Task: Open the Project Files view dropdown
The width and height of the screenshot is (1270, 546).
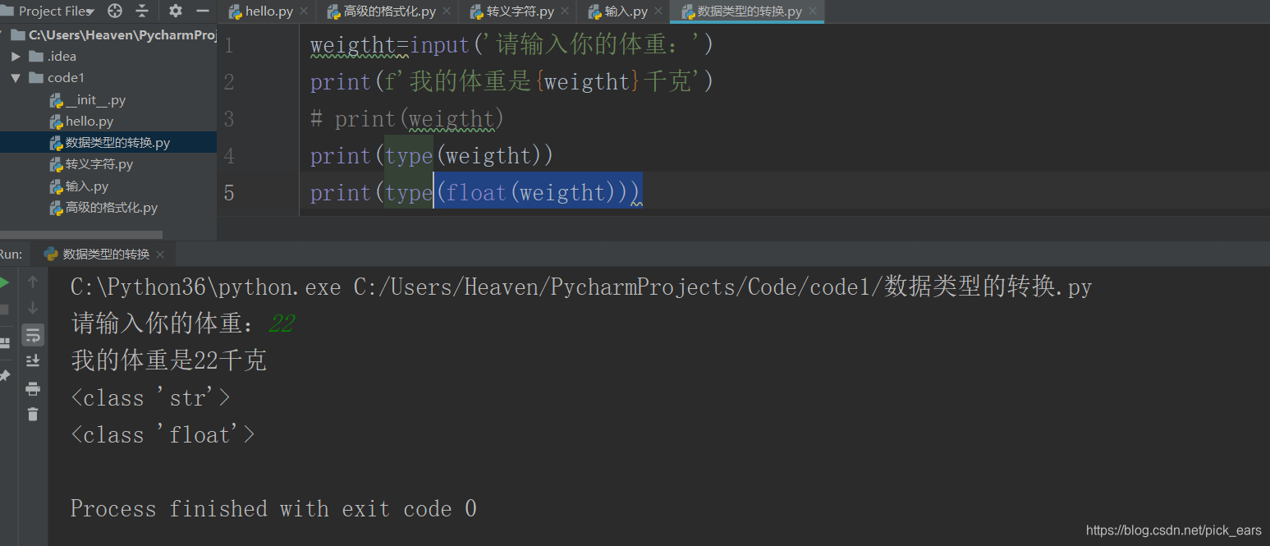Action: [x=56, y=11]
